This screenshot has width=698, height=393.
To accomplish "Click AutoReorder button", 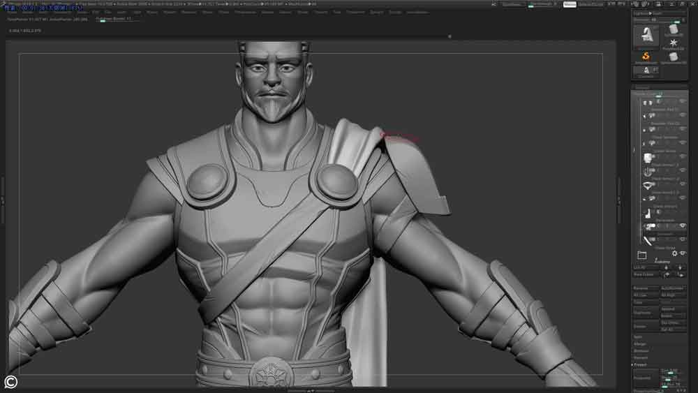I will click(x=673, y=288).
